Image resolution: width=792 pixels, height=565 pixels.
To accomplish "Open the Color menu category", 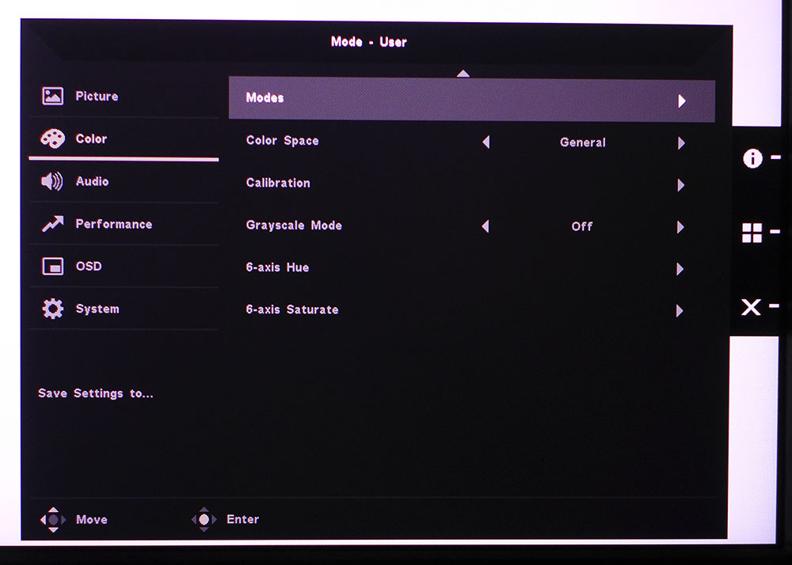I will [x=124, y=138].
